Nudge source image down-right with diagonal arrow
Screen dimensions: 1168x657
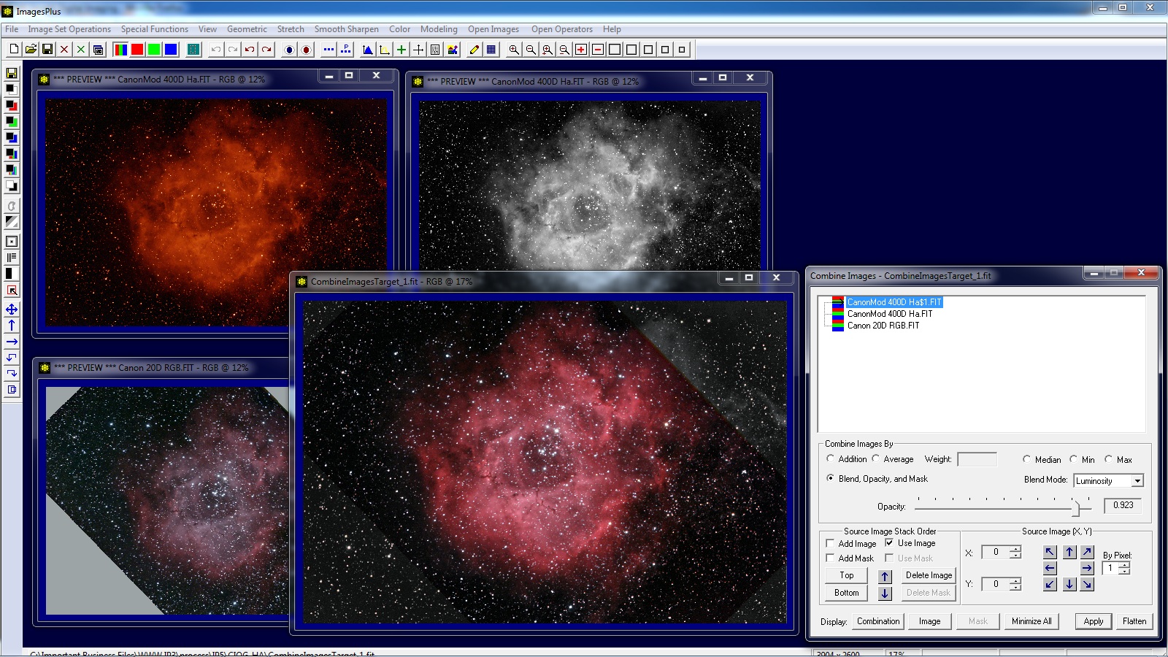pos(1088,584)
